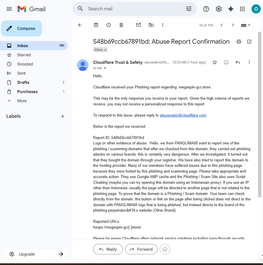The image size is (263, 265).
Task: Click the Gmail logo
Action: [x=32, y=9]
